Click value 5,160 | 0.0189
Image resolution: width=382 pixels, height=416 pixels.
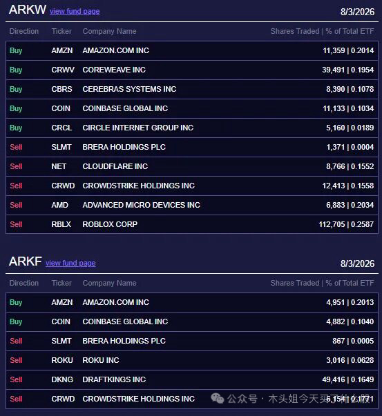coord(350,128)
